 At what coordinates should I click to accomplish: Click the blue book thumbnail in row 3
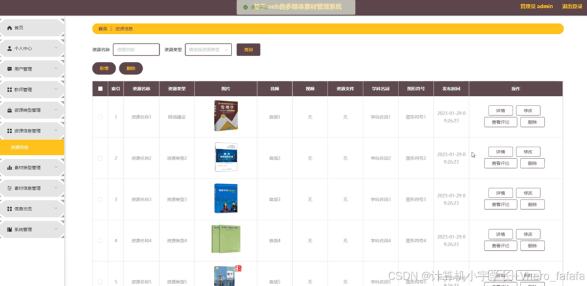tap(226, 198)
